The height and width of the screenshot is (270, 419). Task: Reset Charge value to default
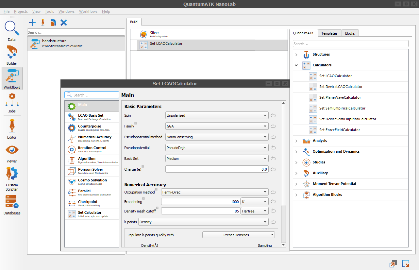274,169
